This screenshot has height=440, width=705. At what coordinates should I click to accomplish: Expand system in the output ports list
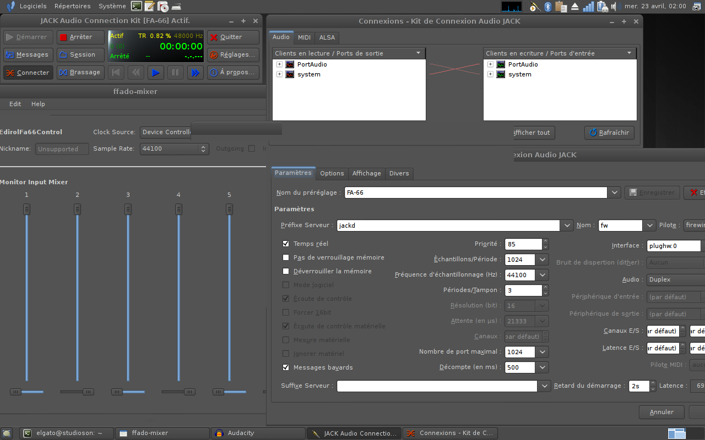[x=279, y=74]
